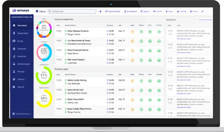Image resolution: width=224 pixels, height=132 pixels.
Task: Select Tela Inicial in sidebar menu
Action: coord(22,26)
